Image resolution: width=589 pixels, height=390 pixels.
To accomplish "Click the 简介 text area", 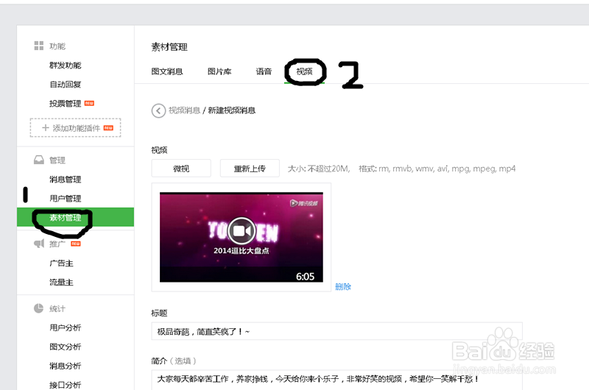I will pyautogui.click(x=337, y=380).
